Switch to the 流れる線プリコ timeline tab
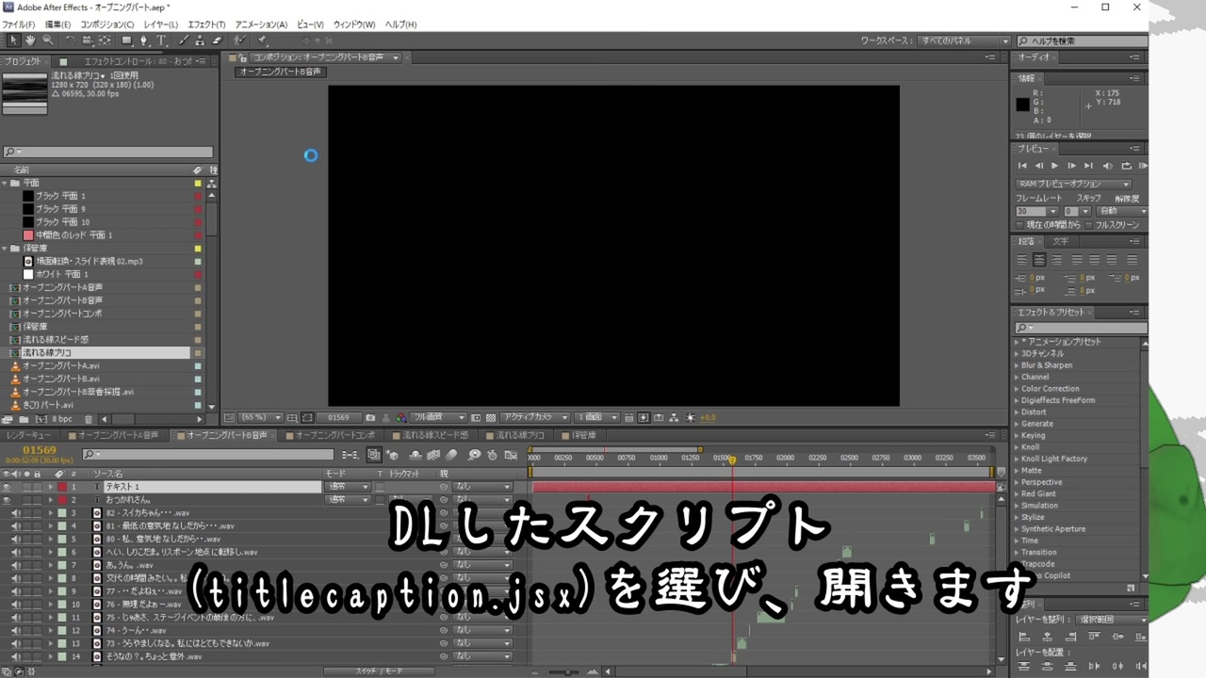This screenshot has width=1206, height=678. tap(519, 436)
